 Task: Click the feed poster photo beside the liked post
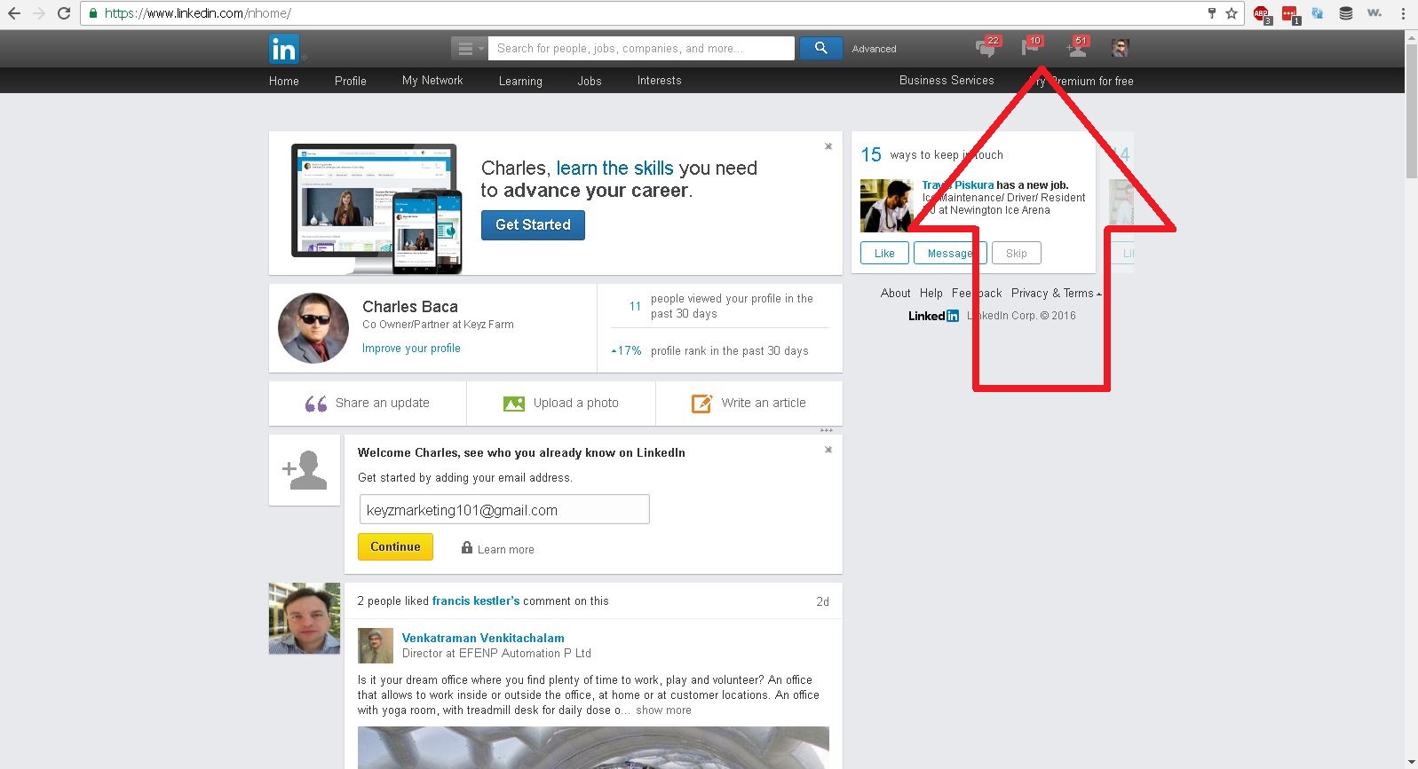click(x=305, y=618)
